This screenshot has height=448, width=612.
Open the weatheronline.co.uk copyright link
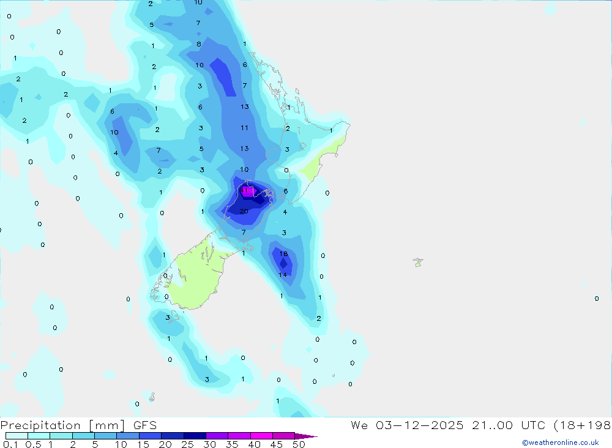click(x=560, y=442)
